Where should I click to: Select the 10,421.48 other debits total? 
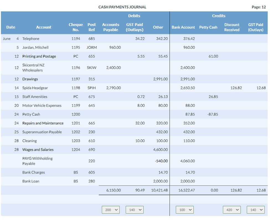pyautogui.click(x=160, y=190)
